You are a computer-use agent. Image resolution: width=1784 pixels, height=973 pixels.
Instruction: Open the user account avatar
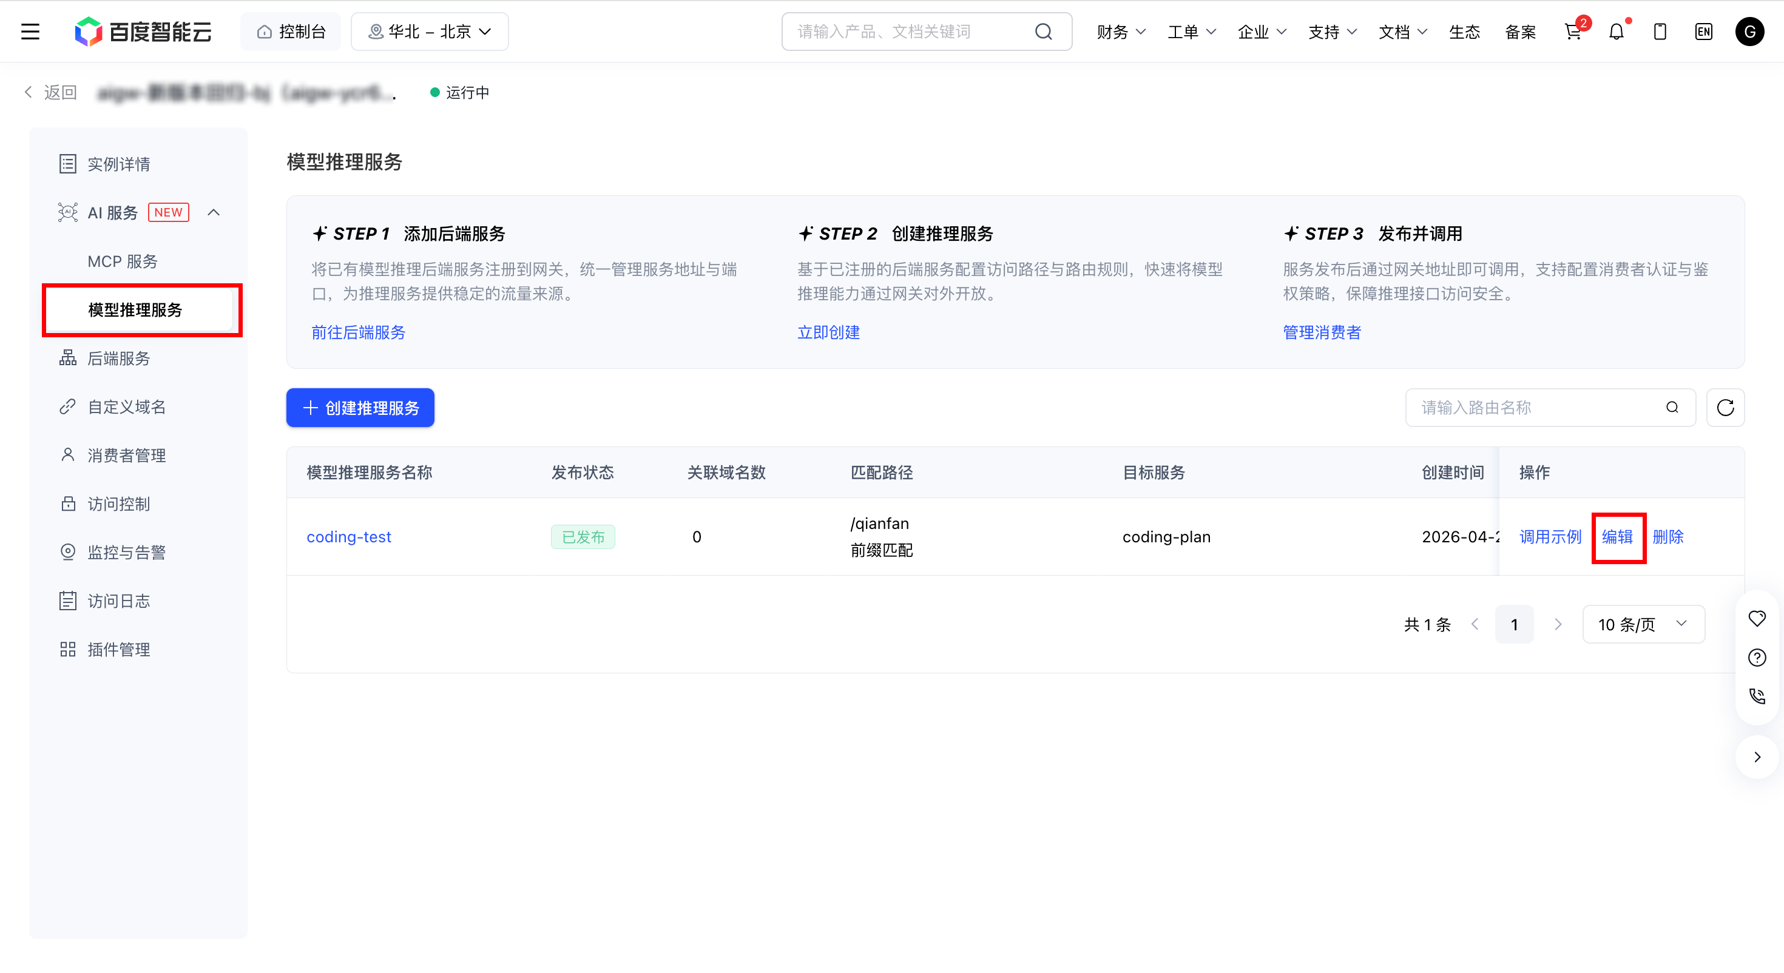click(x=1749, y=31)
